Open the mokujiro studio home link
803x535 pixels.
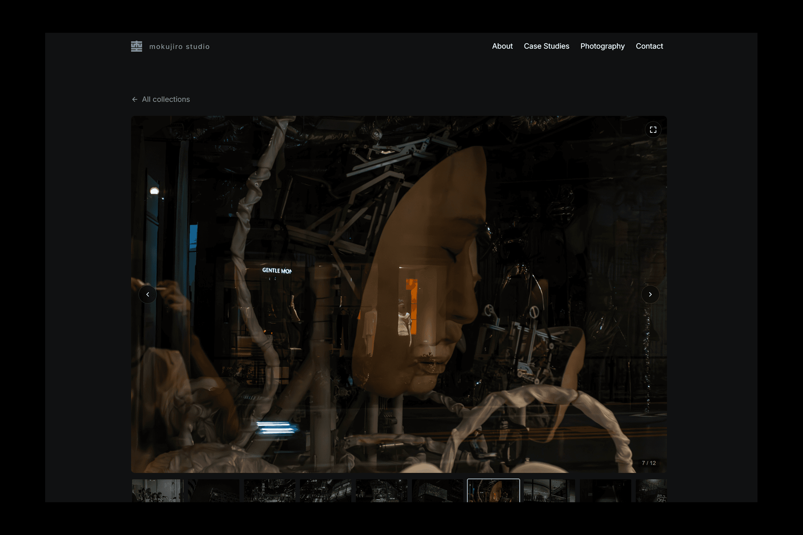point(170,46)
